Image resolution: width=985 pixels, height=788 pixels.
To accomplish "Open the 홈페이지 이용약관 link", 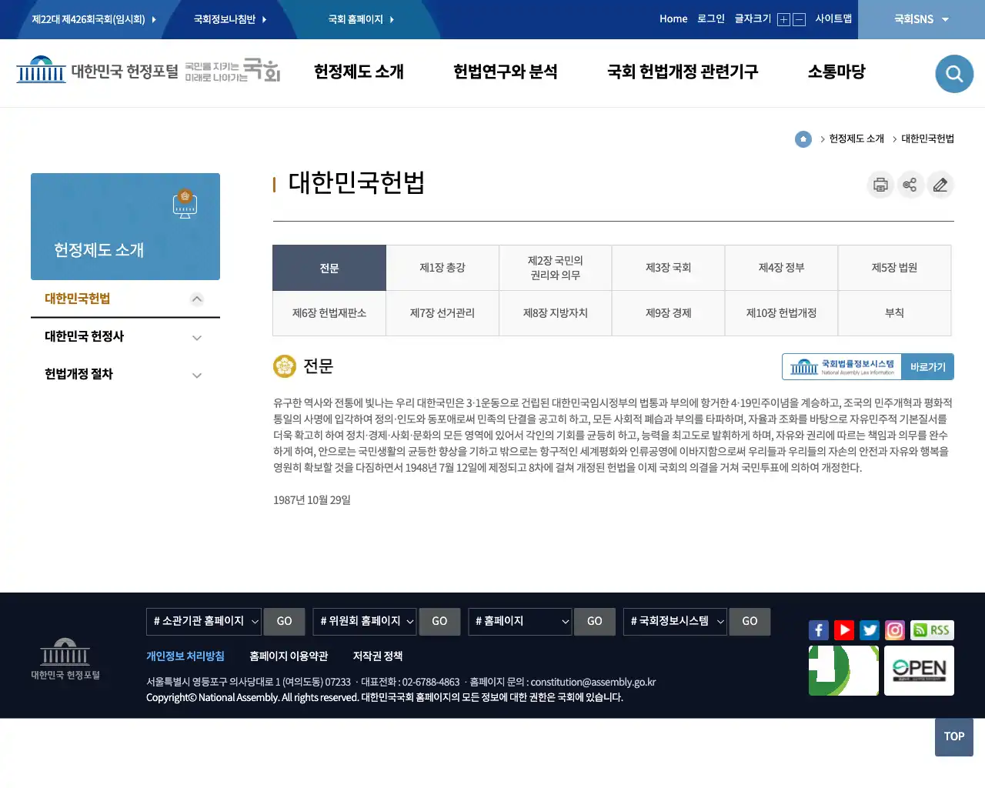I will (289, 656).
